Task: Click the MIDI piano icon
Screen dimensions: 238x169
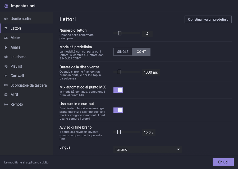Action: tap(6, 95)
